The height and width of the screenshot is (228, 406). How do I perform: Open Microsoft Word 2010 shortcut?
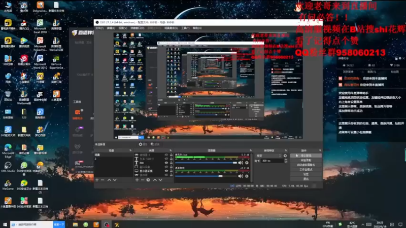click(40, 62)
